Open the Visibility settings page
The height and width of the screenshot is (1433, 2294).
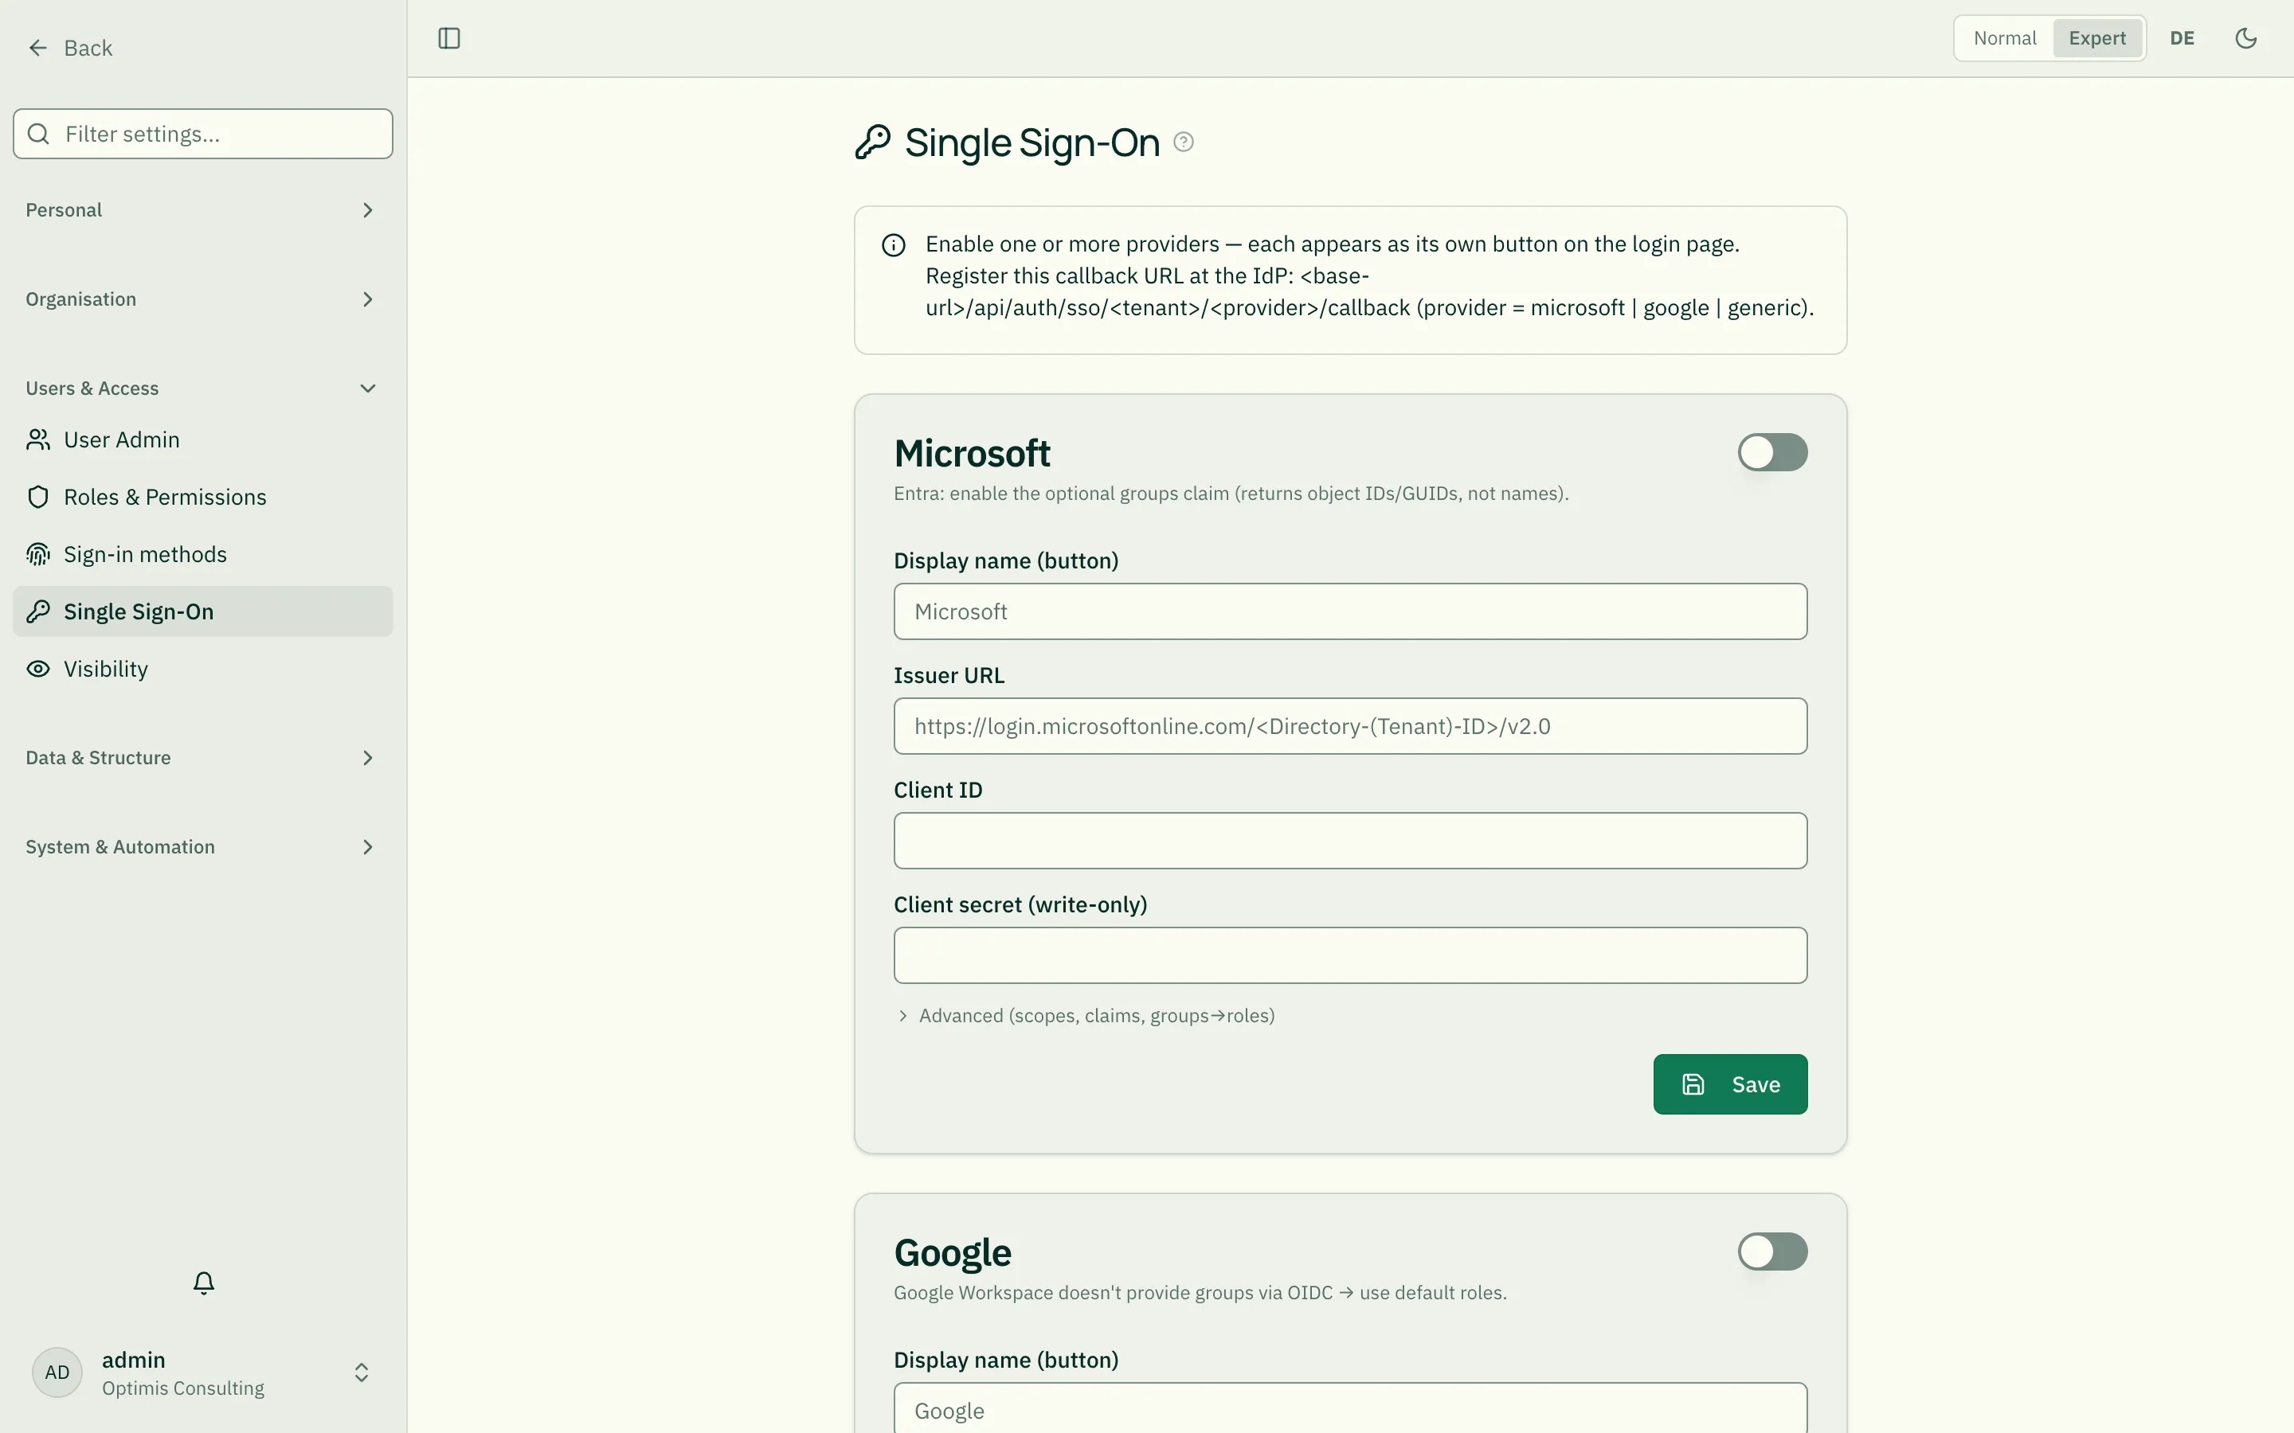click(203, 669)
